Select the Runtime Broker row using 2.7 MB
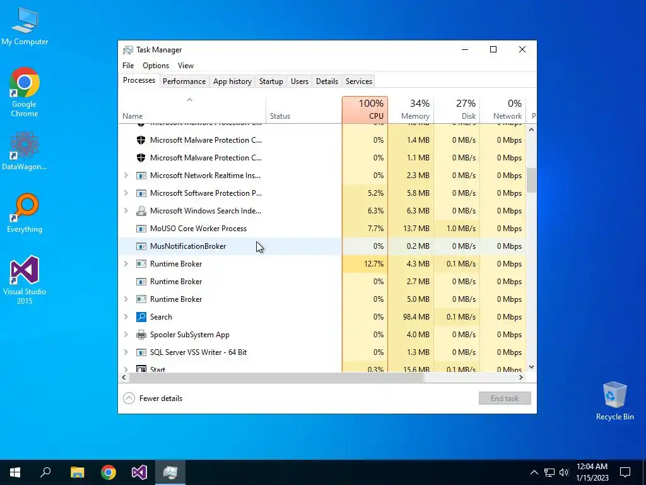This screenshot has width=646, height=485. point(322,282)
